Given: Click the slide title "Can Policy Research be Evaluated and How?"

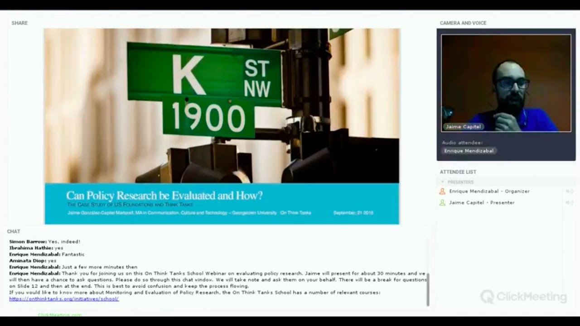Looking at the screenshot, I should [164, 196].
